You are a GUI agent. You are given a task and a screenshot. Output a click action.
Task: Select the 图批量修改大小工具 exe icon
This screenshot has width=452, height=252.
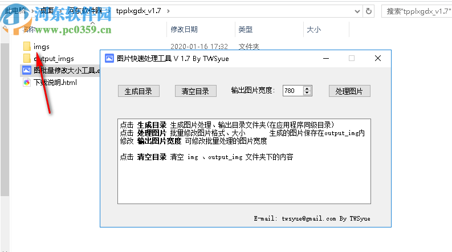27,70
